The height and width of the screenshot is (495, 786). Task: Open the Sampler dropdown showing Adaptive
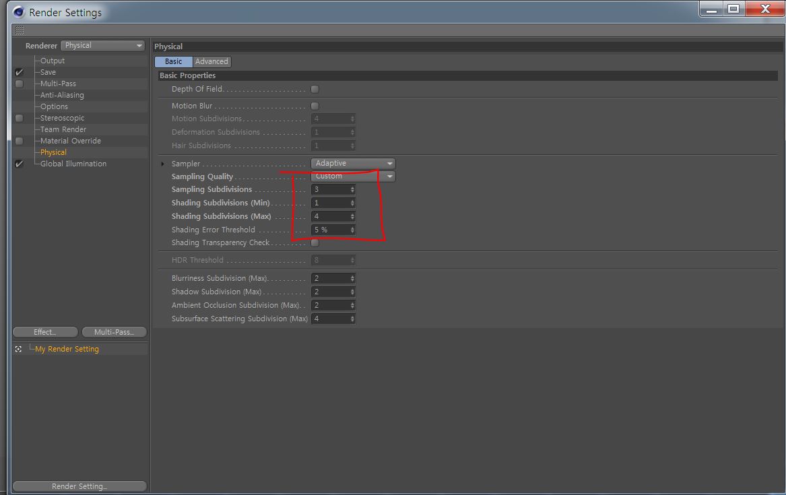pyautogui.click(x=353, y=164)
